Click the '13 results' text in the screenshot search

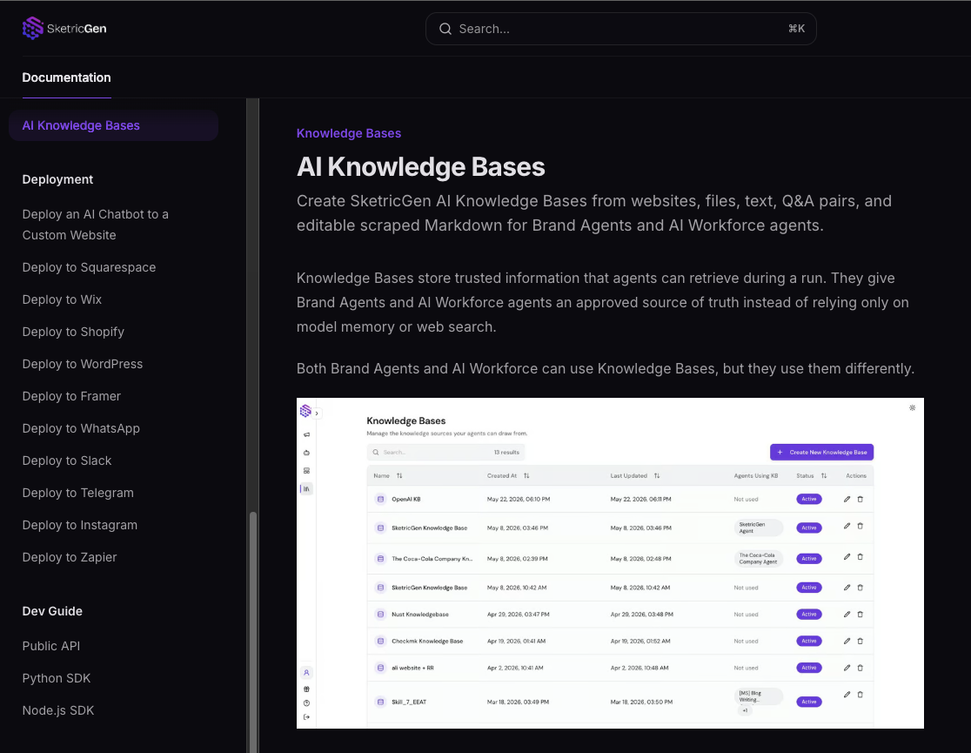click(x=506, y=453)
